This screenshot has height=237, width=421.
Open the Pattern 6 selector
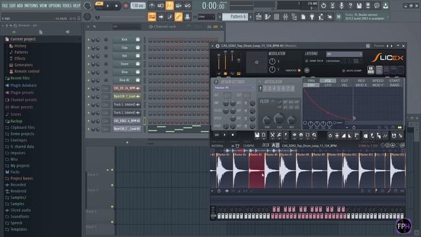coord(235,17)
